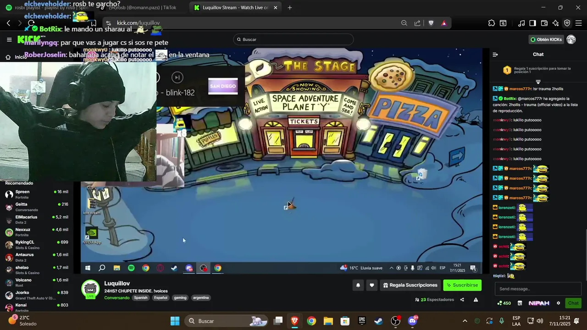Open Inicio in the left sidebar

(x=17, y=57)
